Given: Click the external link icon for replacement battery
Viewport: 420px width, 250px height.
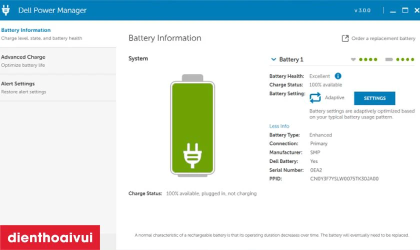Looking at the screenshot, I should [345, 38].
